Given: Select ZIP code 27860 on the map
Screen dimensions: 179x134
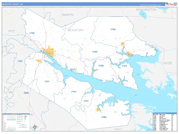Looking at the screenshot, I should (x=113, y=29).
